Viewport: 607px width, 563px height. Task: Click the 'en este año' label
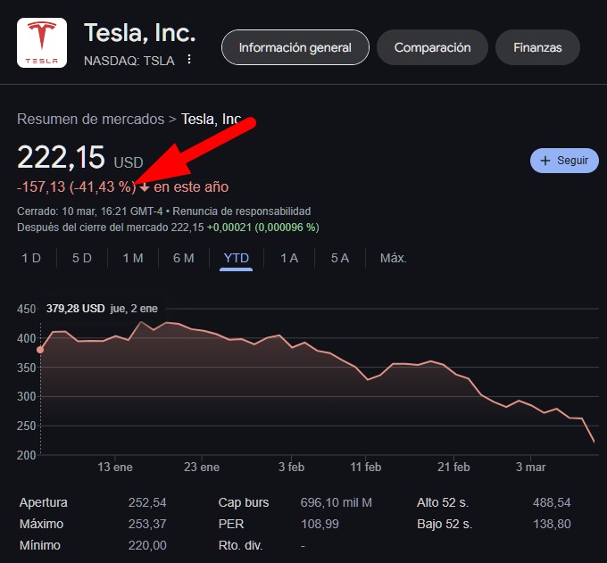[191, 186]
